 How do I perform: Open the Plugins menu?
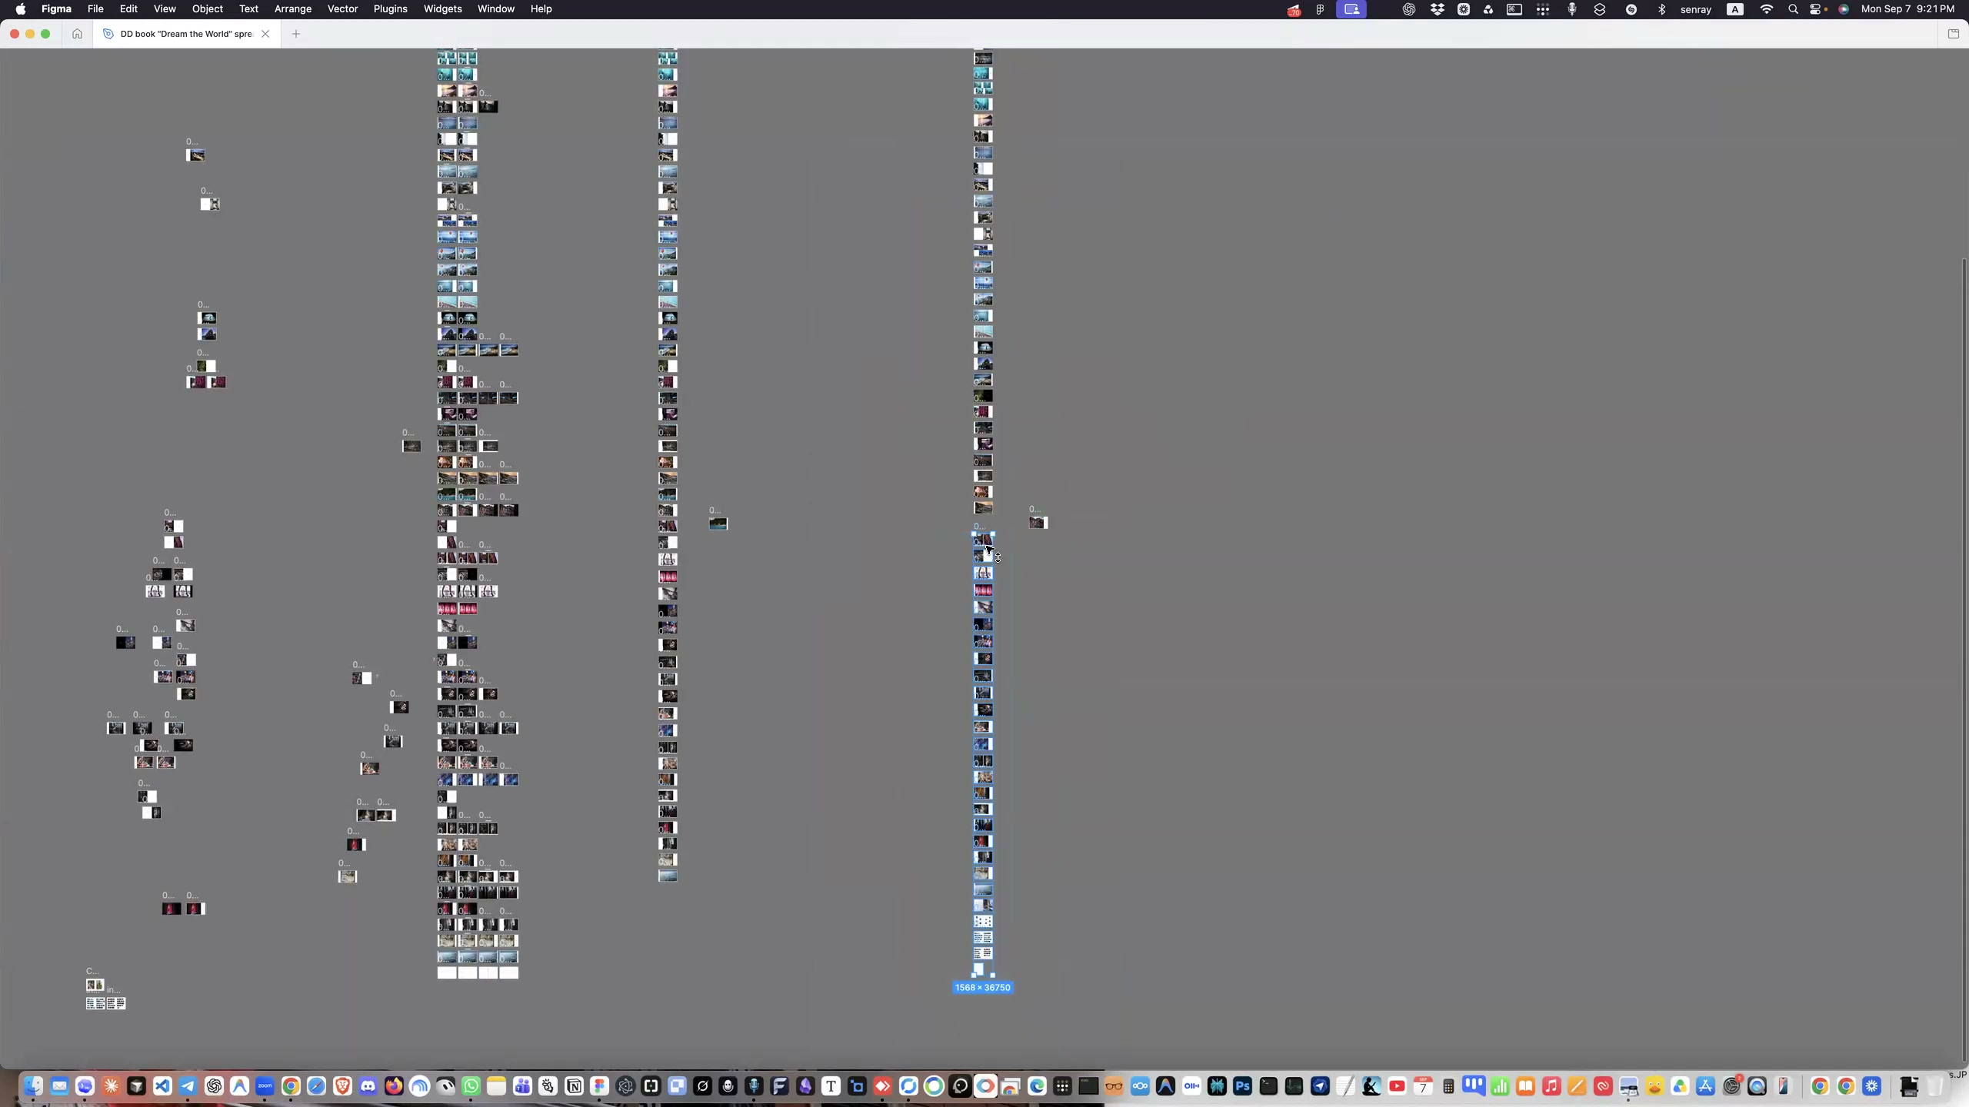[x=390, y=9]
